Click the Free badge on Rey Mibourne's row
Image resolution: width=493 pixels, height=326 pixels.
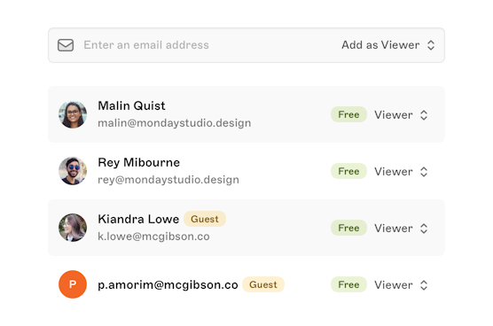[x=348, y=171]
